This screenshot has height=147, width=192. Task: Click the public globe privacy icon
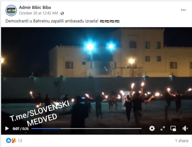tap(62, 13)
